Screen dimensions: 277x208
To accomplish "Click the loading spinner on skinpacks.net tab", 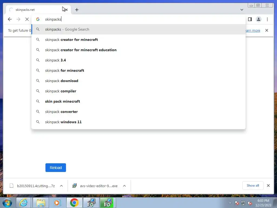I will [11, 10].
